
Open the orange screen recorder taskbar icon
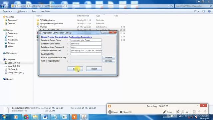(74, 117)
